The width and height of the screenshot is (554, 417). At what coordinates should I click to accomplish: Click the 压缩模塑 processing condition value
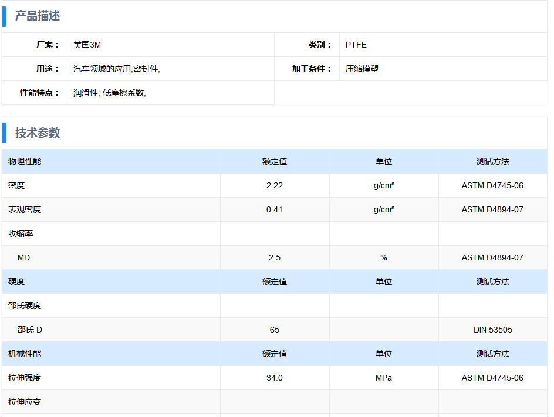coord(362,69)
